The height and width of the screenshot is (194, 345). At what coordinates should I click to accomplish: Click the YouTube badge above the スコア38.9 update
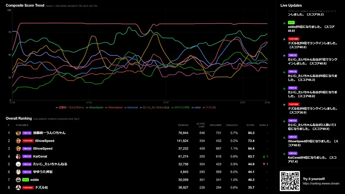[x=294, y=104]
